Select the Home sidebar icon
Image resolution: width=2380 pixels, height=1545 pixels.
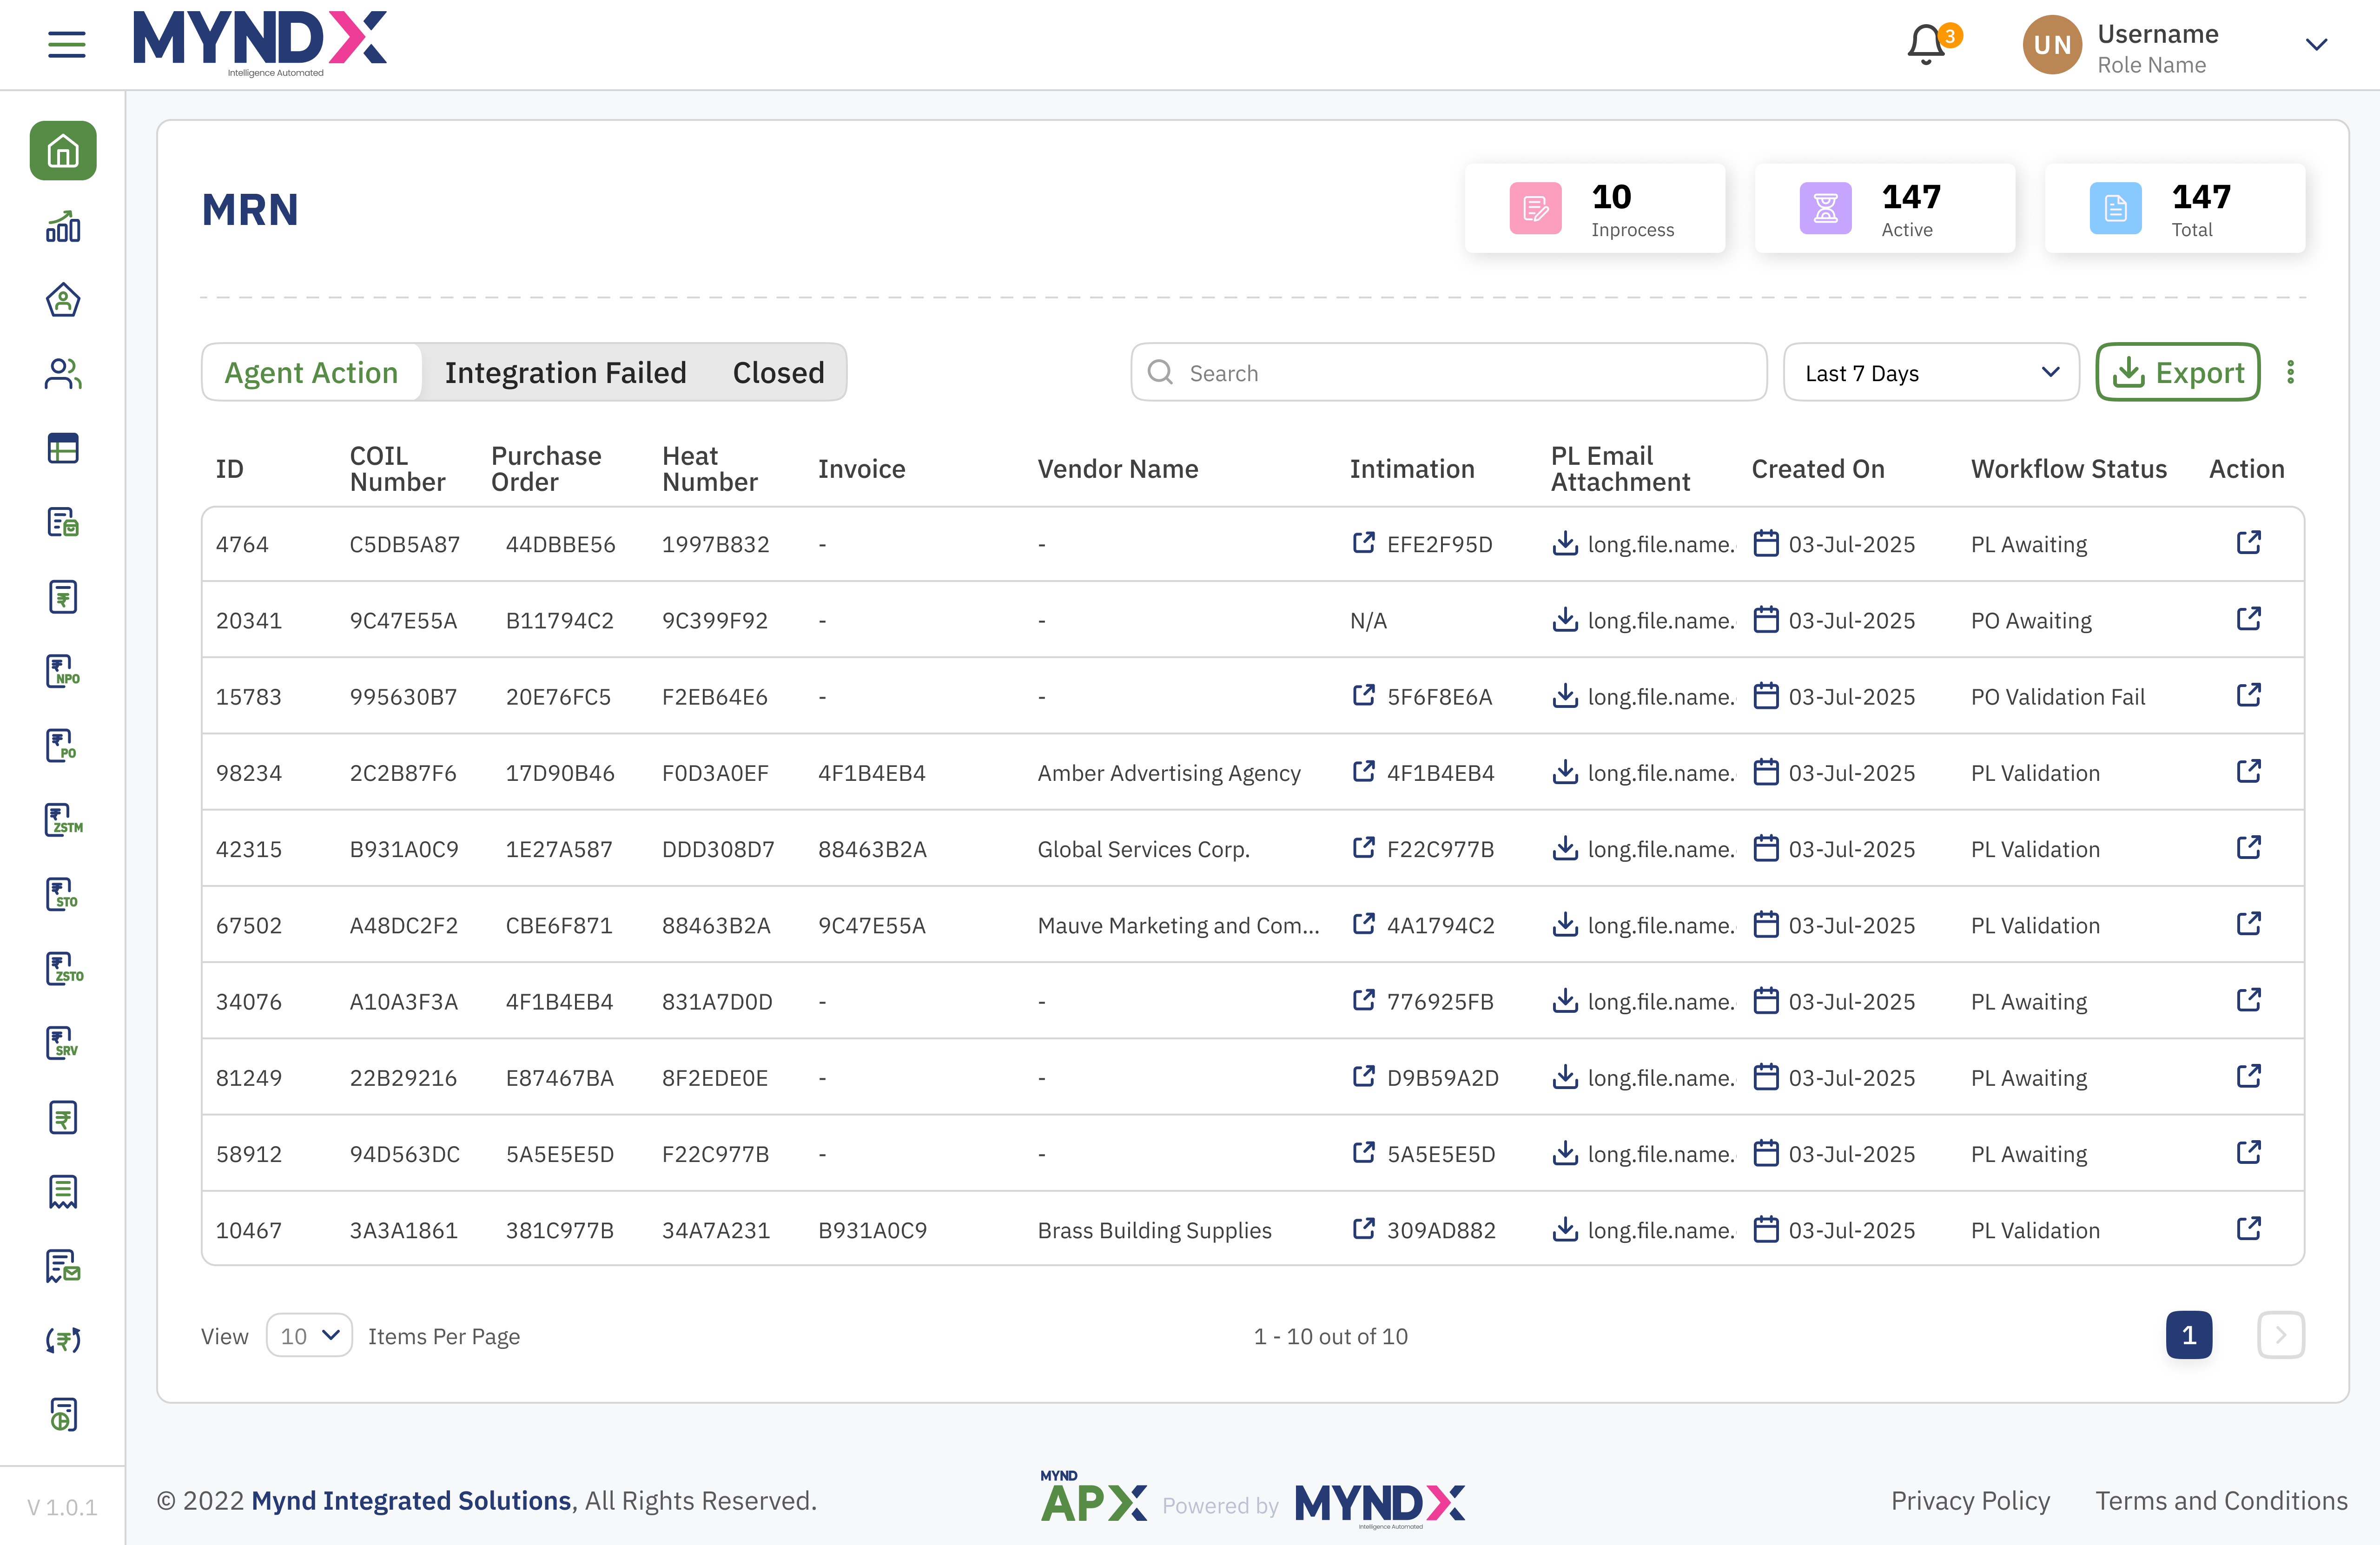coord(63,151)
